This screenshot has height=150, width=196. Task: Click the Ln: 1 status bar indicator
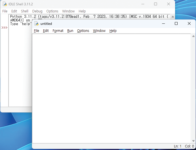178,146
